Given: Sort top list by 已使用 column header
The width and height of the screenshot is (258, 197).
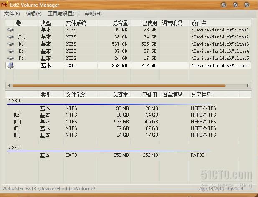Looking at the screenshot, I should pyautogui.click(x=145, y=23).
